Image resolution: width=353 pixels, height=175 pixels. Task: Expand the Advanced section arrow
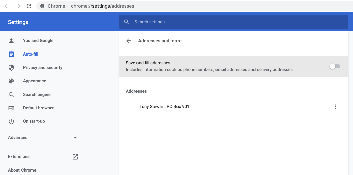point(75,138)
